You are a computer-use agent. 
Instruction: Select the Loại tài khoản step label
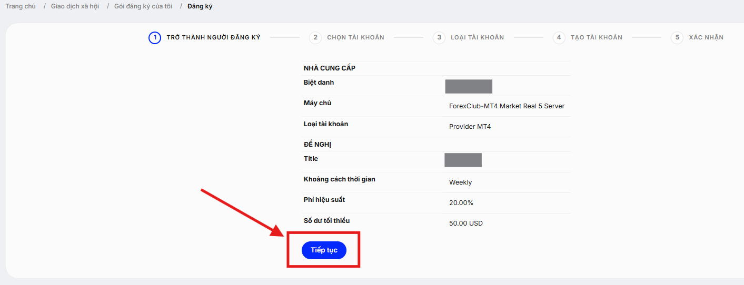point(477,37)
